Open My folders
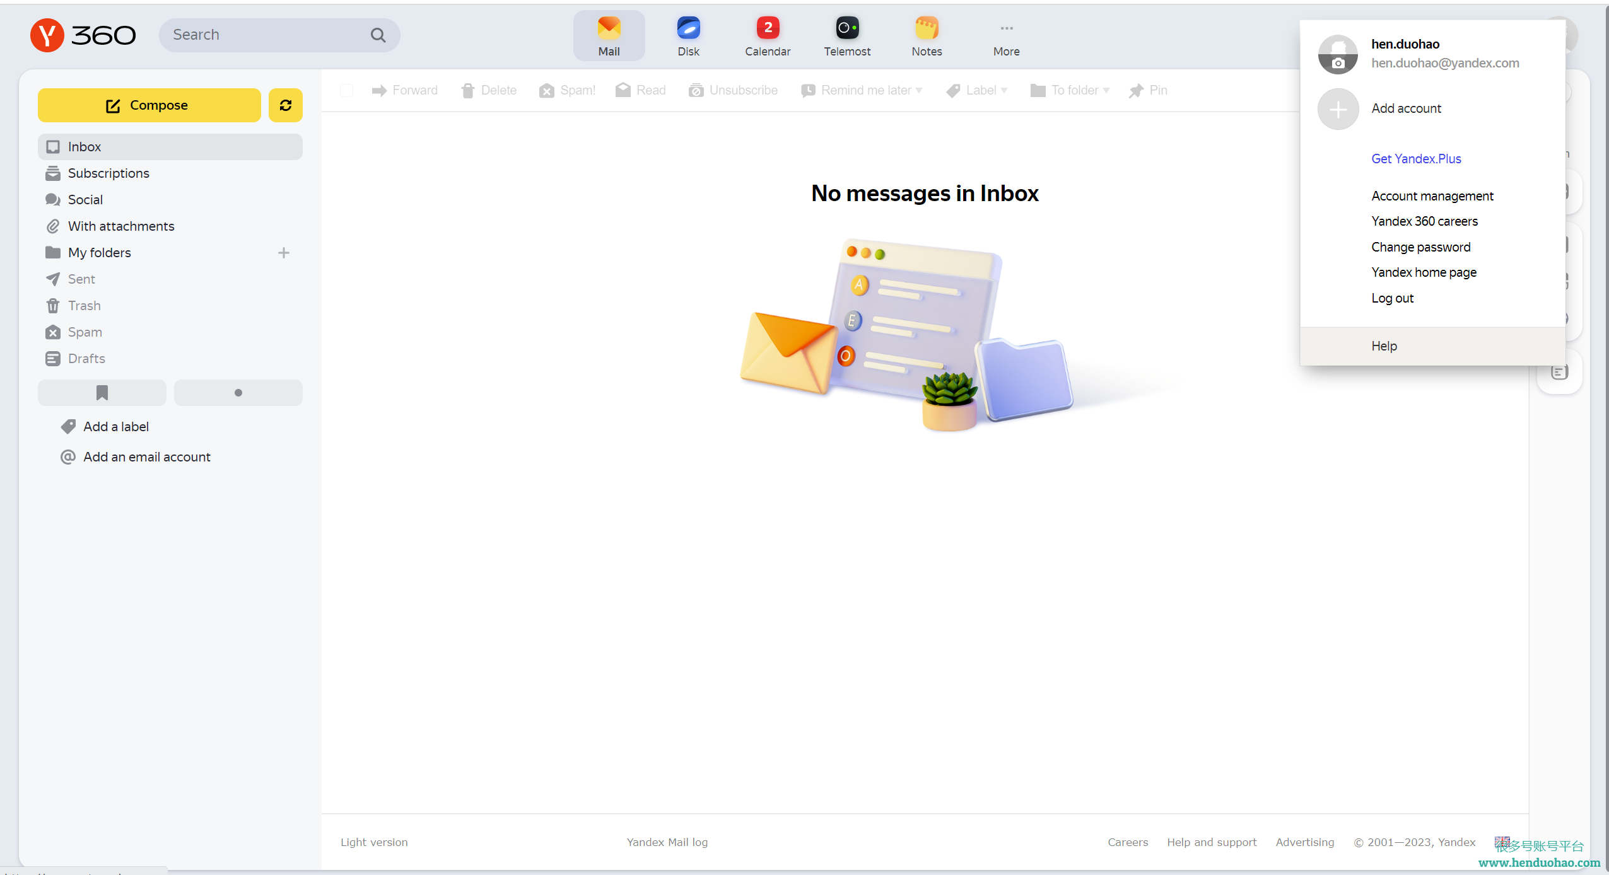This screenshot has height=875, width=1609. [100, 253]
